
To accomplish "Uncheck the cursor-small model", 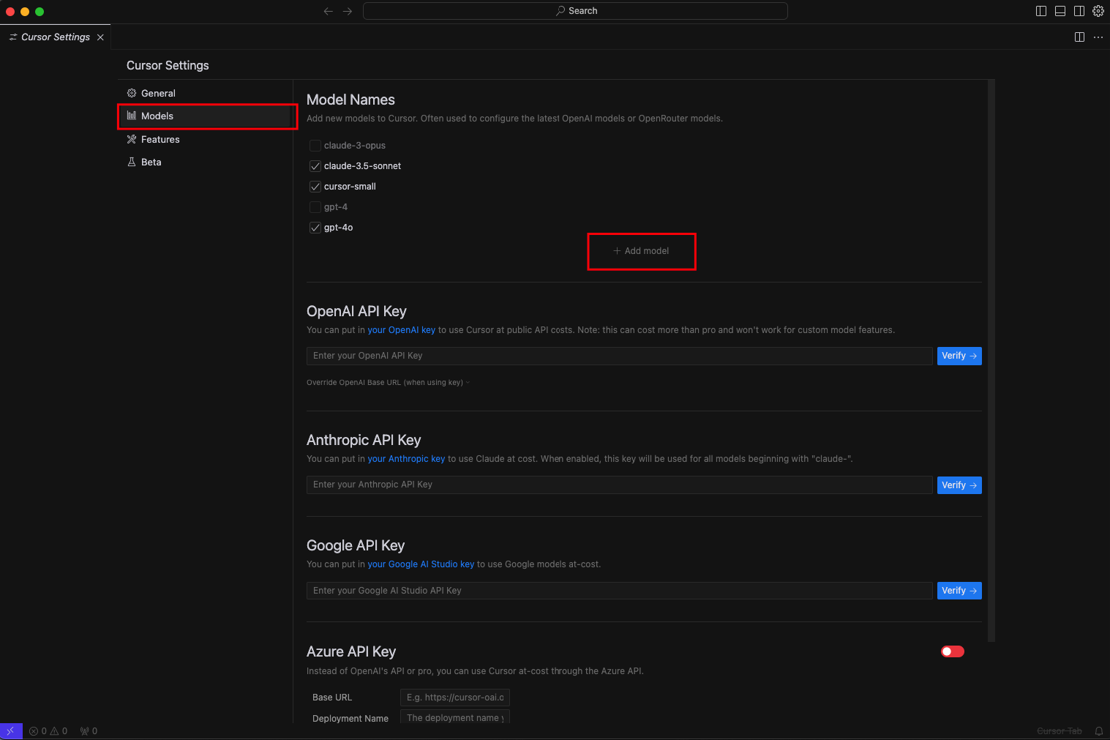I will 315,187.
